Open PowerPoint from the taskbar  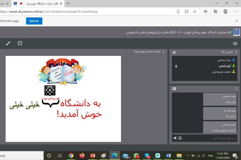pyautogui.click(x=93, y=156)
